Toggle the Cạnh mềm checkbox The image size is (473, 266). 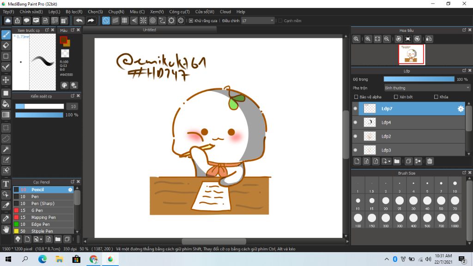point(280,21)
